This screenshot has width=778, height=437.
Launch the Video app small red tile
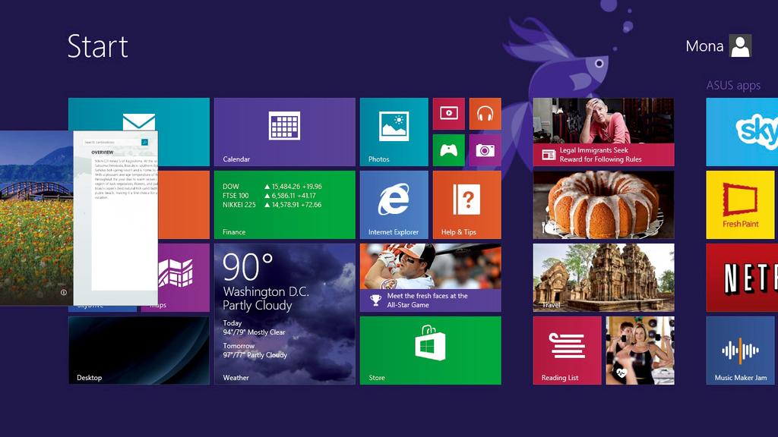pos(448,114)
